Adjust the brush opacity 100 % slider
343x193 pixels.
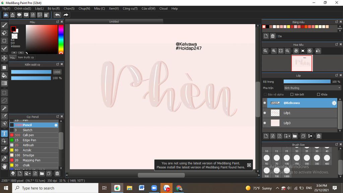pyautogui.click(x=31, y=78)
